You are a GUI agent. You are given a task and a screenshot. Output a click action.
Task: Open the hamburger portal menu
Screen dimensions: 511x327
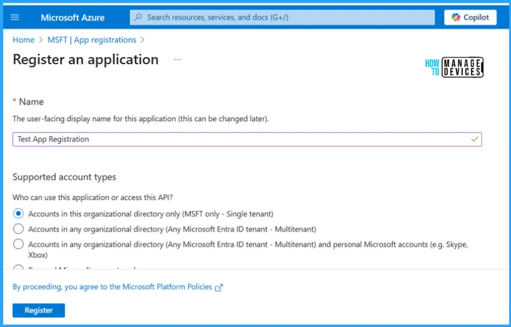click(15, 17)
